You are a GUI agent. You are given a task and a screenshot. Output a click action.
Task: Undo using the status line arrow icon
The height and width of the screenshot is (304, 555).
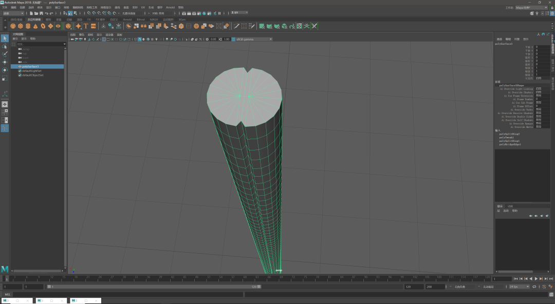pyautogui.click(x=46, y=13)
